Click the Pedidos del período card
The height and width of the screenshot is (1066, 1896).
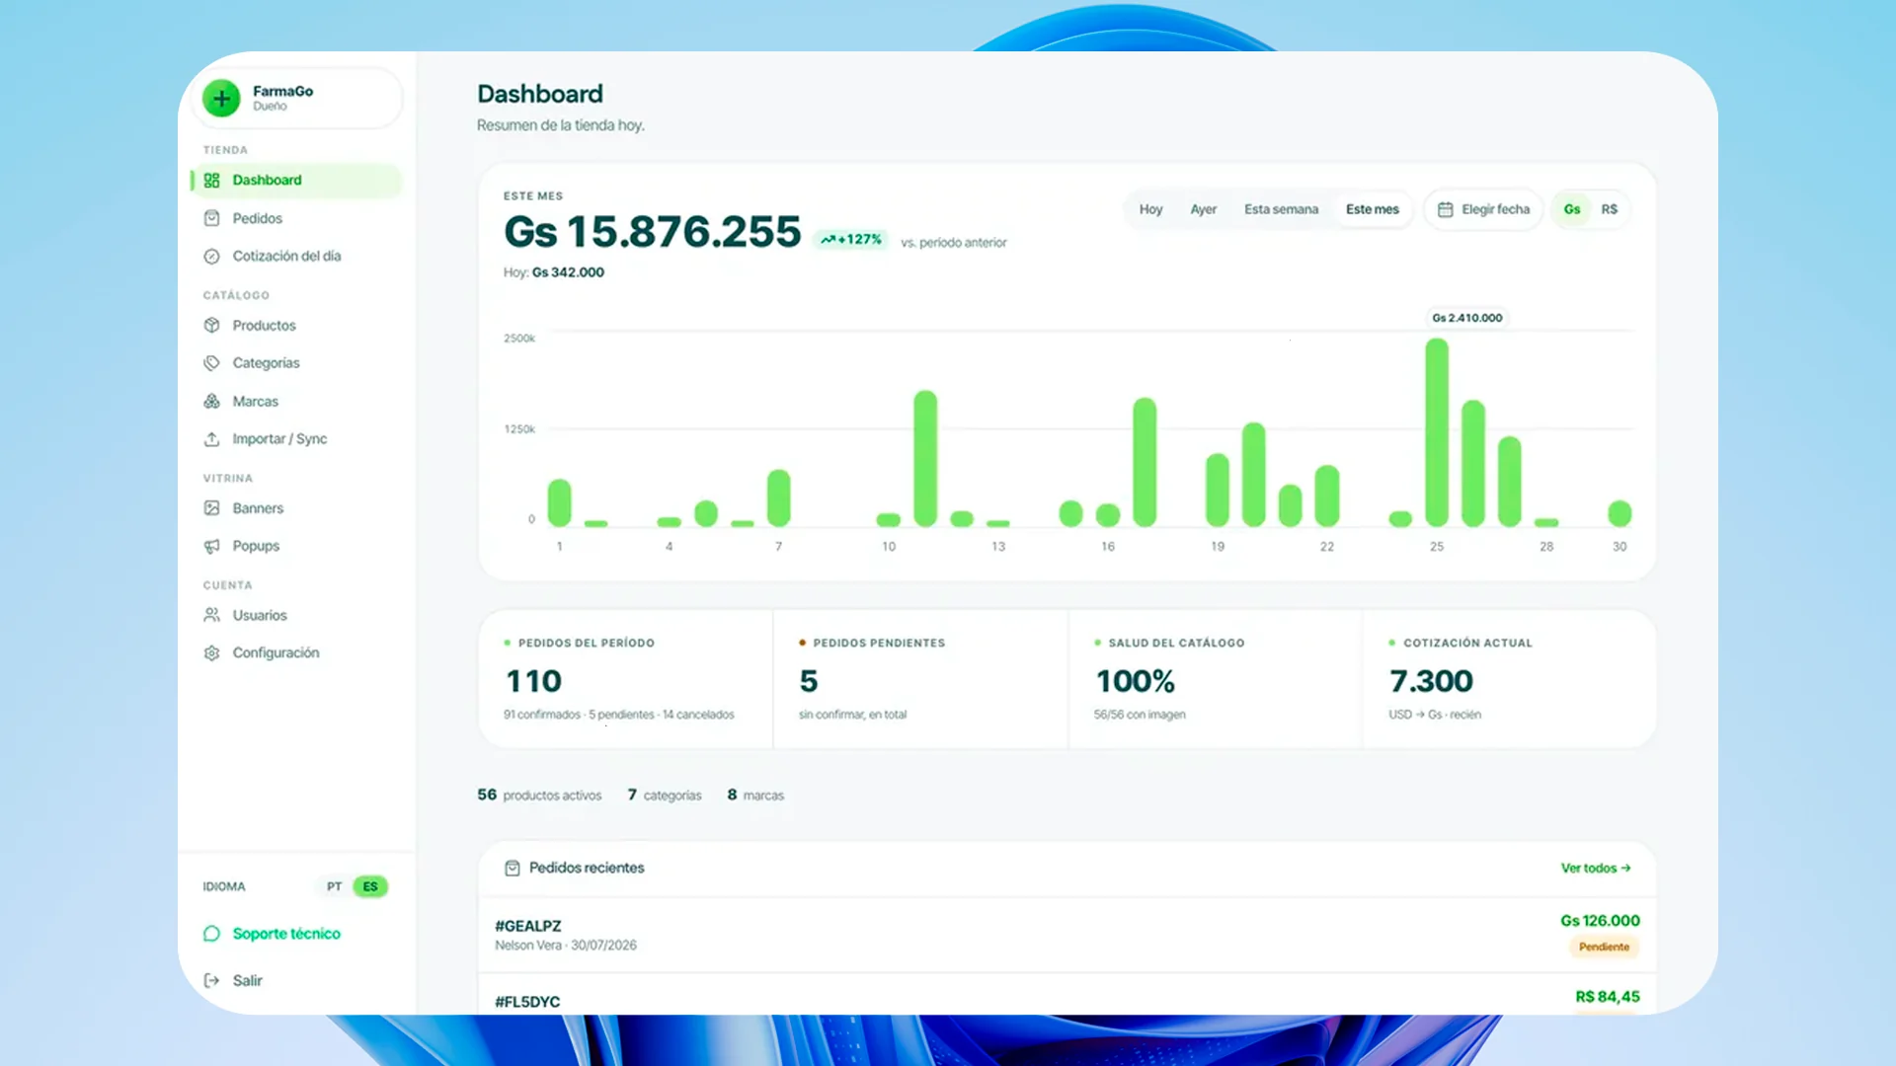click(625, 679)
